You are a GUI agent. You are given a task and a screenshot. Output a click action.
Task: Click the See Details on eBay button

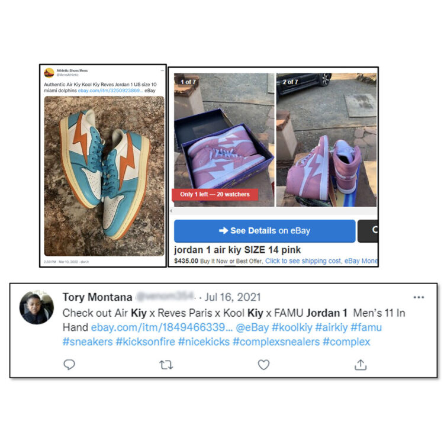[265, 231]
